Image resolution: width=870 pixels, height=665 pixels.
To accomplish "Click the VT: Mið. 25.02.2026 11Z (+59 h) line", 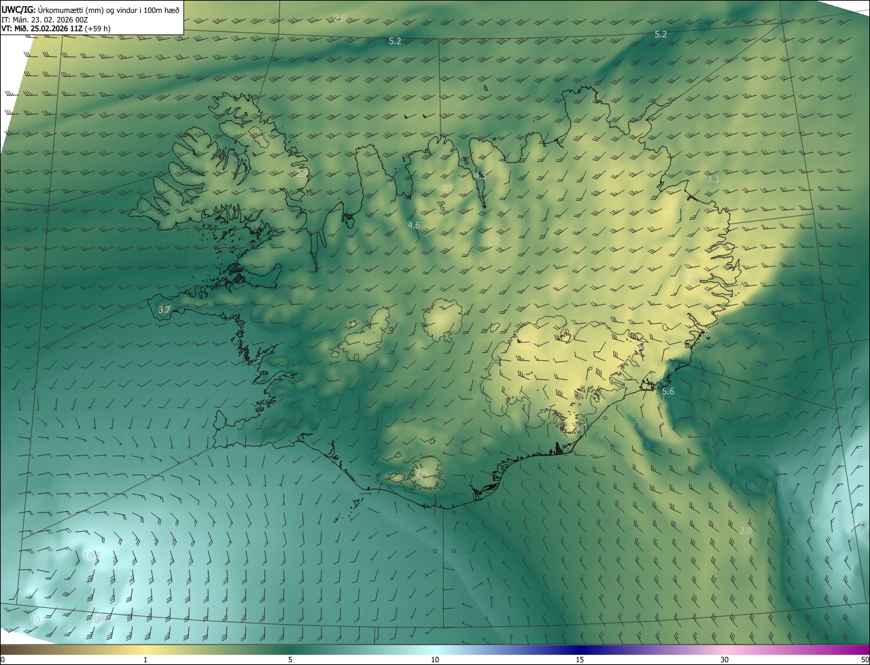I will coord(56,29).
